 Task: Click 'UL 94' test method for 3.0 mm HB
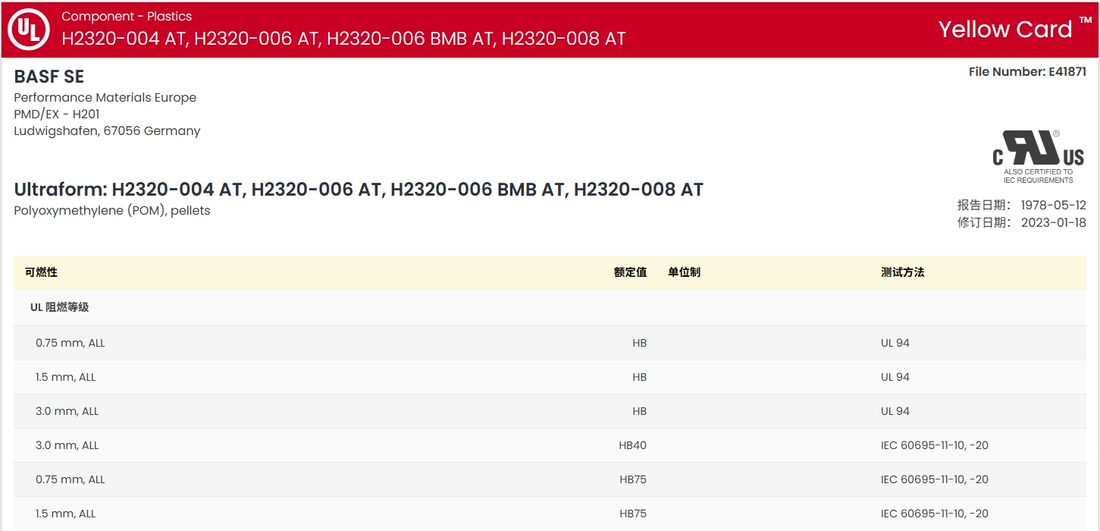tap(895, 411)
